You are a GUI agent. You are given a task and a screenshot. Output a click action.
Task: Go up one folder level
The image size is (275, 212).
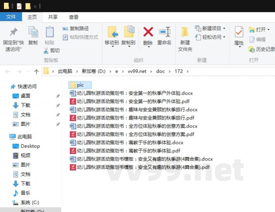click(37, 71)
